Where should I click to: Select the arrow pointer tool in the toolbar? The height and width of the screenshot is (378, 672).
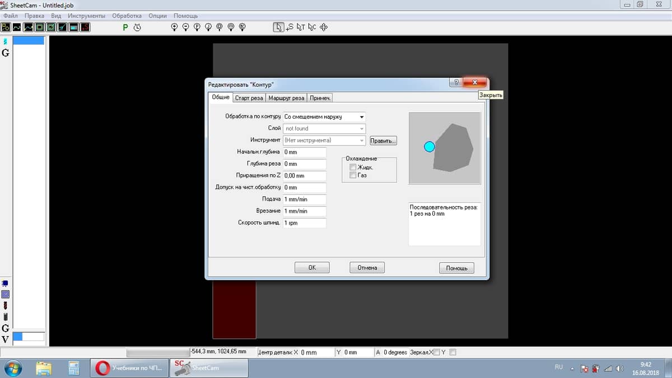click(278, 27)
